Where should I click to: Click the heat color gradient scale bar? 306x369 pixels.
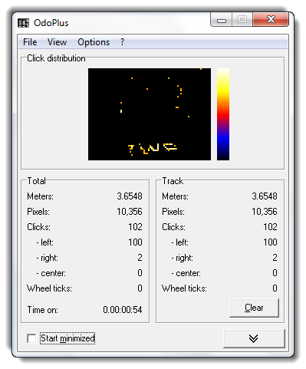pos(223,114)
